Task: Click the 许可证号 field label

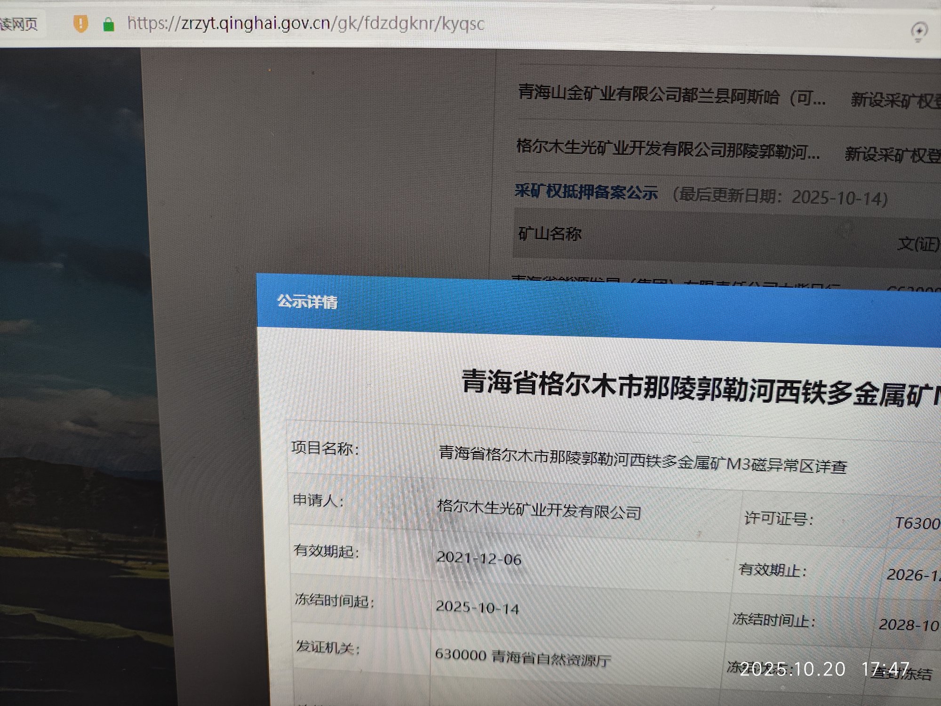Action: pos(778,519)
